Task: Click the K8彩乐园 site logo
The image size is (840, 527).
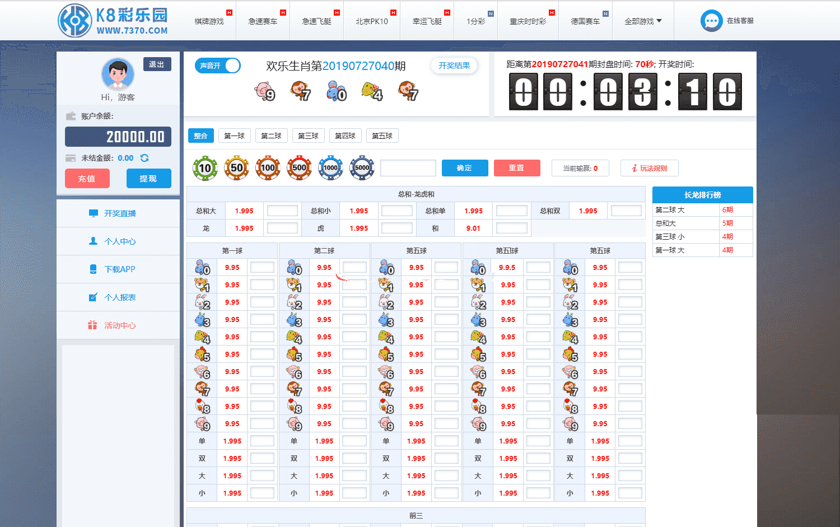Action: 113,21
